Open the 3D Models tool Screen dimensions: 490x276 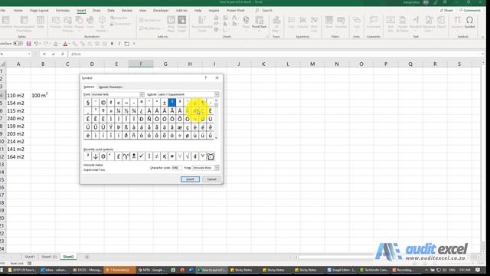102,24
